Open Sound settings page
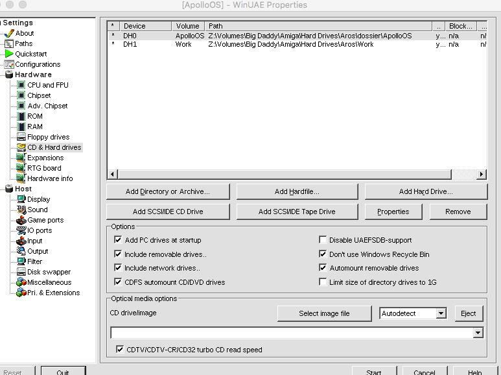The width and height of the screenshot is (501, 375). pos(38,210)
